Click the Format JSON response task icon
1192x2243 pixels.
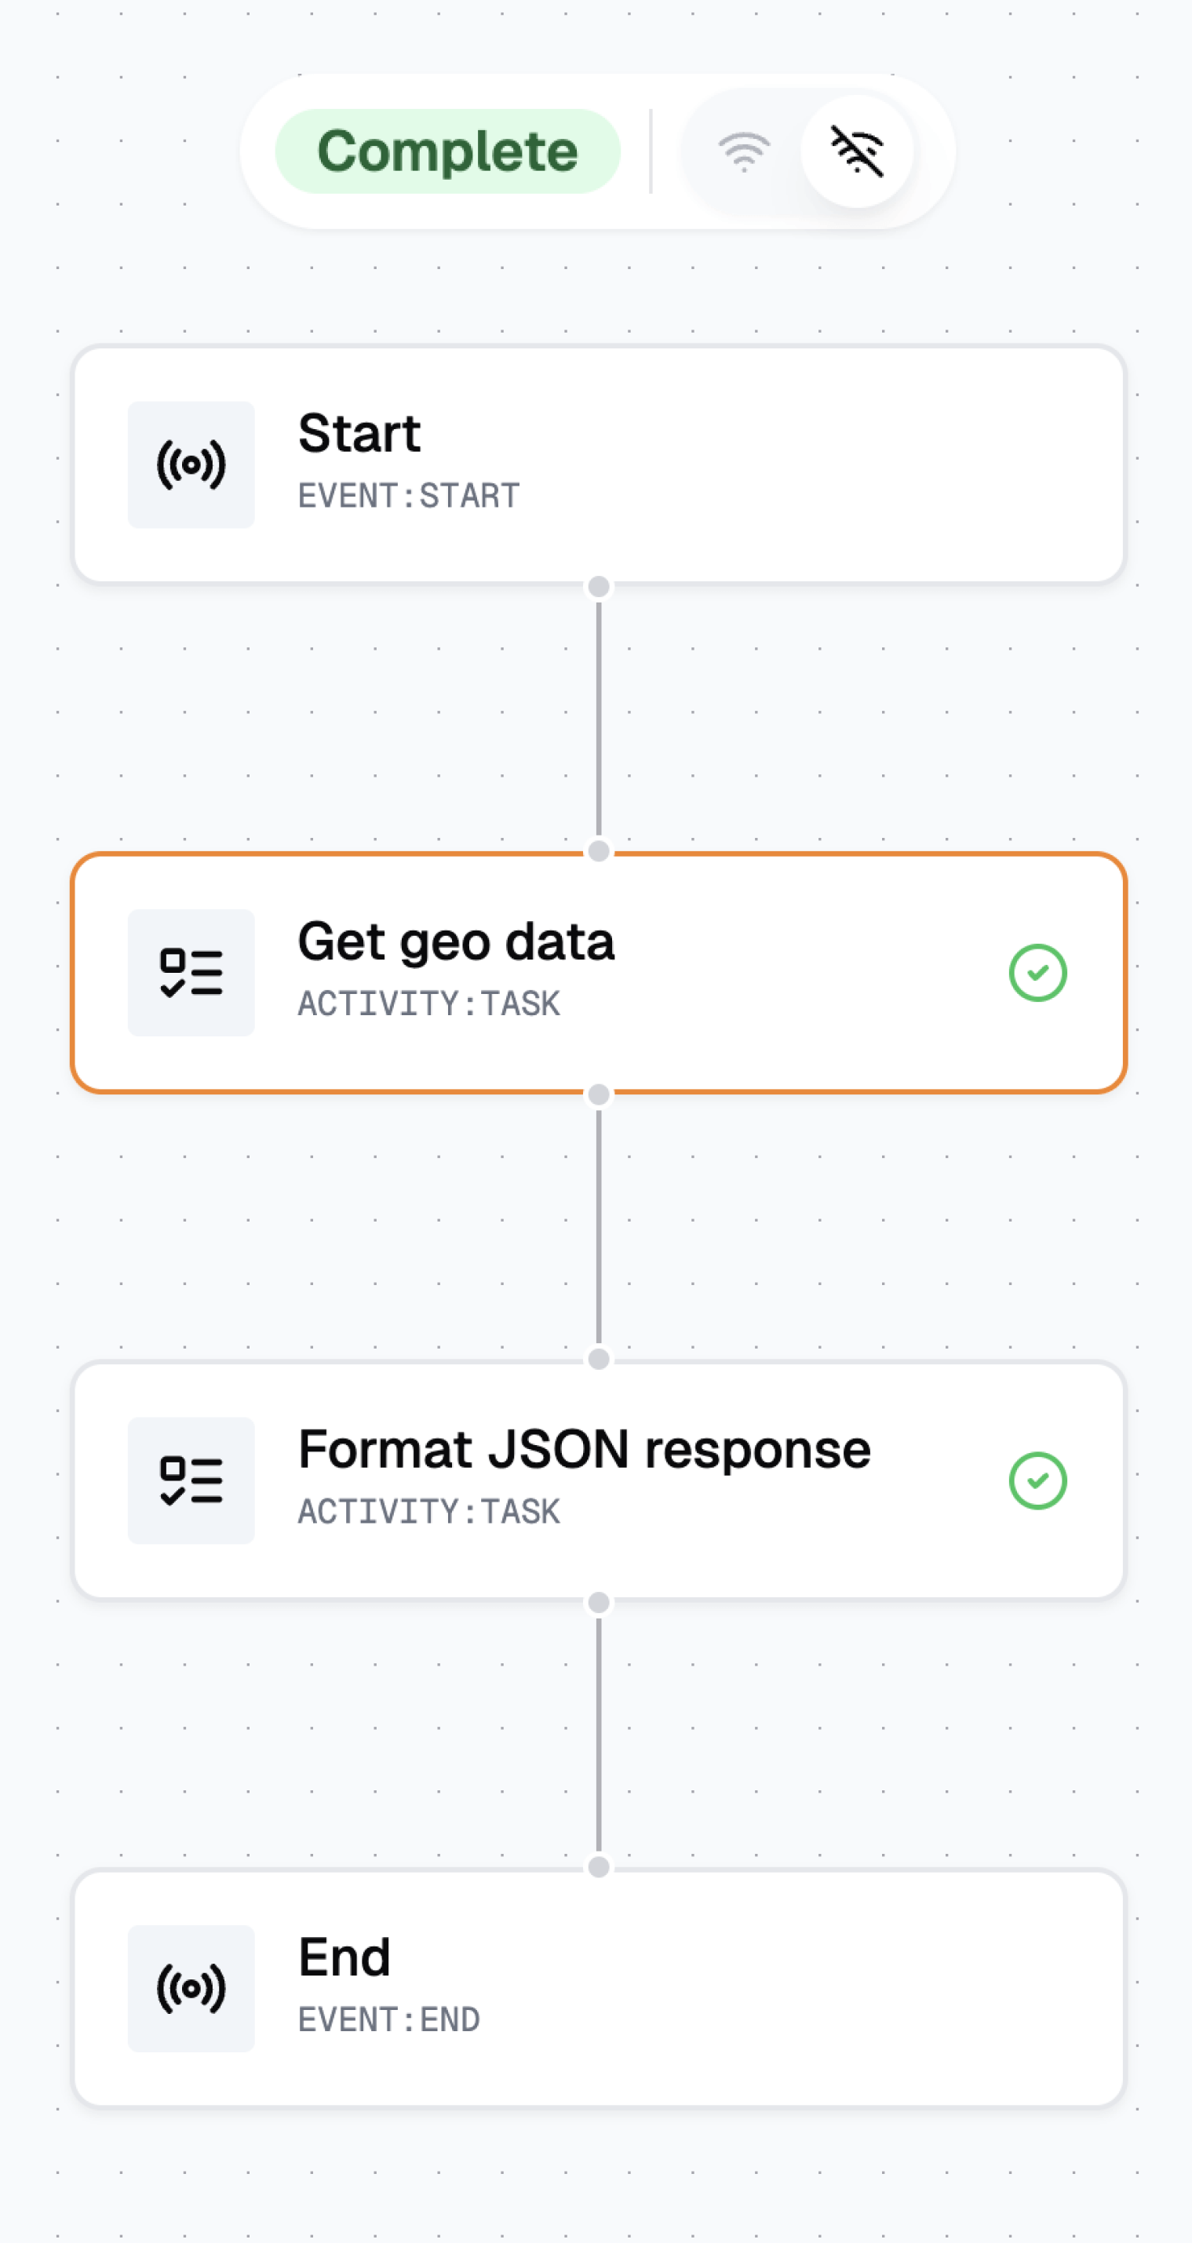191,1480
